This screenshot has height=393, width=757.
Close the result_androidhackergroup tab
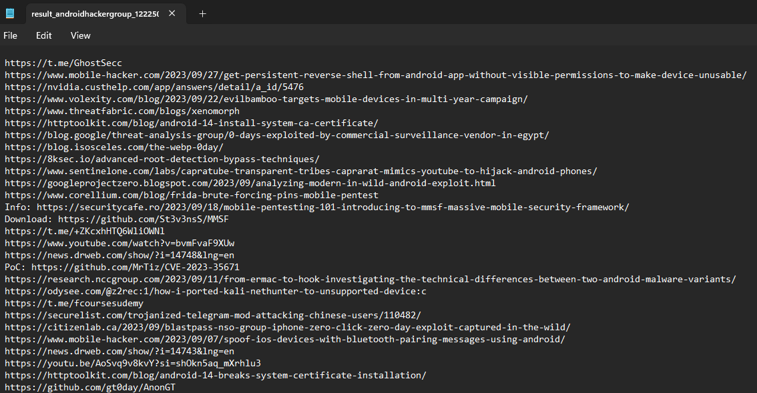[172, 13]
